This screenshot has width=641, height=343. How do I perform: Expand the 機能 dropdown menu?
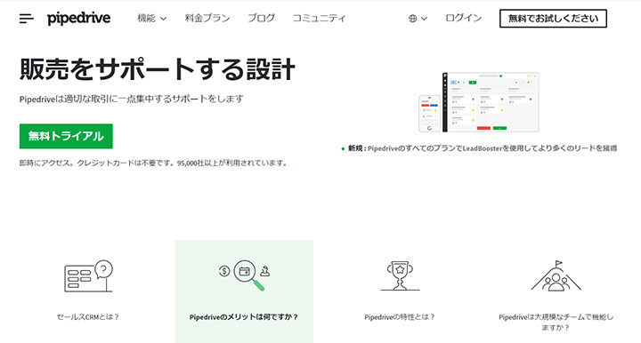pos(151,19)
